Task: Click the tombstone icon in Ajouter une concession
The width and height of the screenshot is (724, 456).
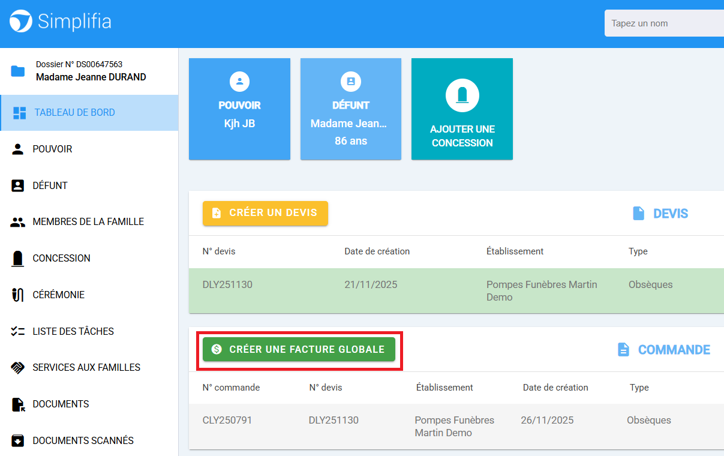Action: pos(462,95)
